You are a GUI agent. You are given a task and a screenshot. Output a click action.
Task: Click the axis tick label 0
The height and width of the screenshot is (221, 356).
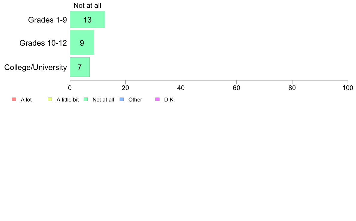[70, 88]
